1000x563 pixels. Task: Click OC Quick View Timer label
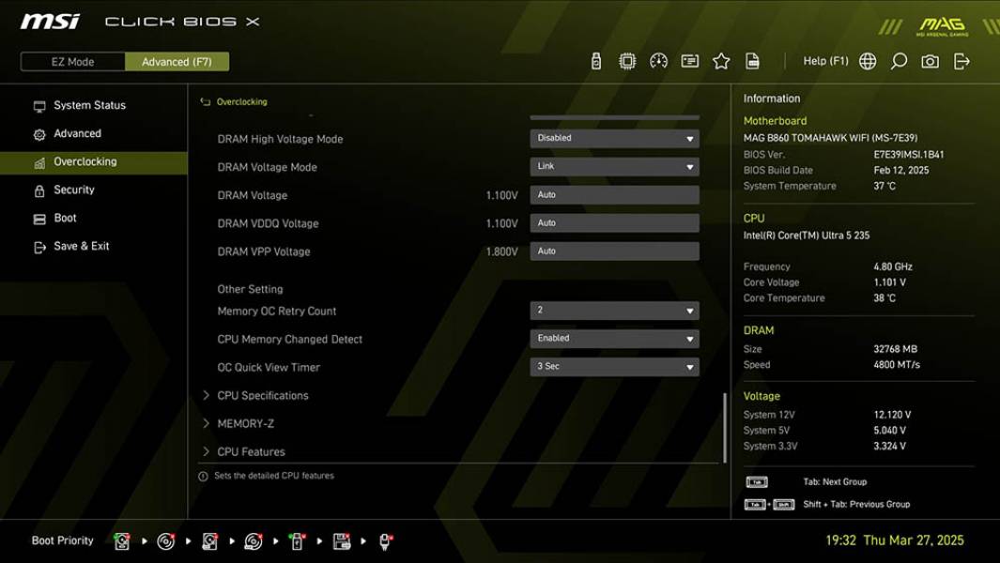[x=269, y=367]
